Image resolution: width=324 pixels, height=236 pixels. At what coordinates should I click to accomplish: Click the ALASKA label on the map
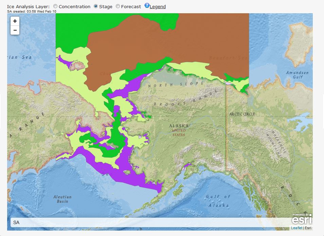[179, 126]
